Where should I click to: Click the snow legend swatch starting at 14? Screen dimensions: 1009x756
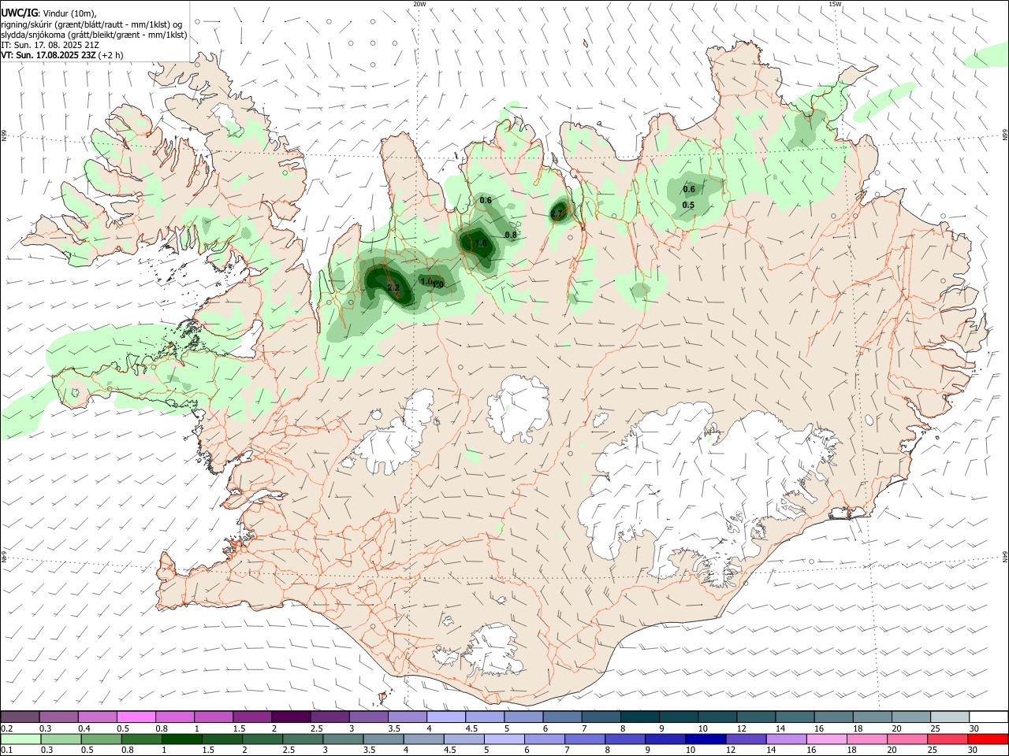point(795,717)
